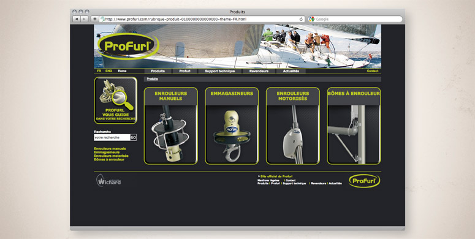Open sidebar link Emmagasineurs
Viewport: 475px width, 239px height.
(x=107, y=153)
